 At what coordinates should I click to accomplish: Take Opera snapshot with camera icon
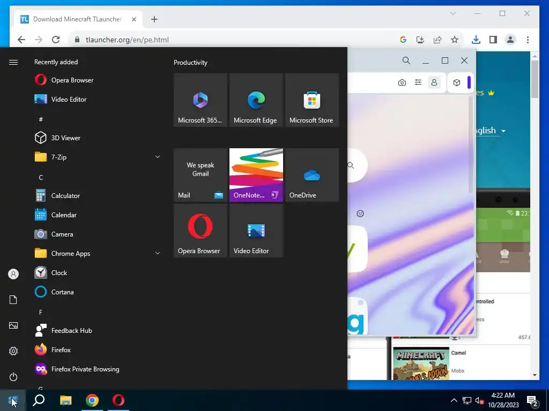coord(402,82)
